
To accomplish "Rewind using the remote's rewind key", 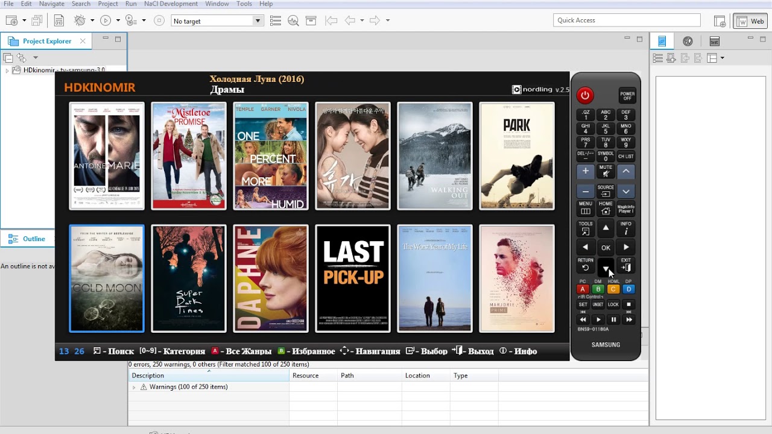I will click(x=583, y=319).
